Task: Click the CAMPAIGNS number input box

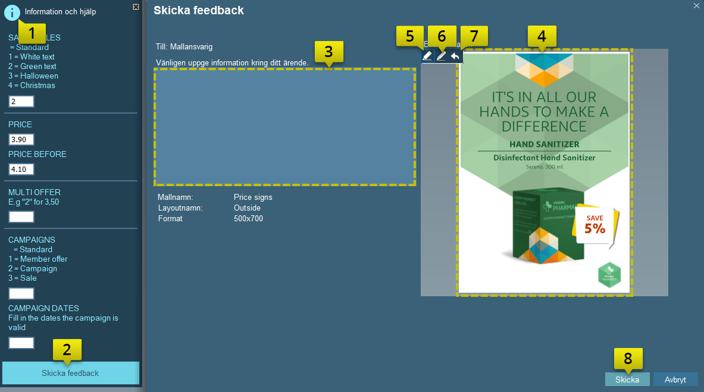Action: [21, 293]
